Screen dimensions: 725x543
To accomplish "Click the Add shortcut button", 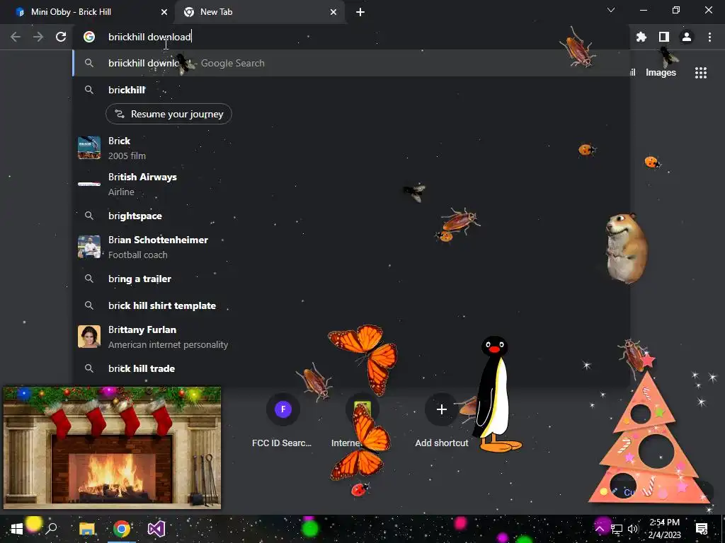I will [x=442, y=420].
